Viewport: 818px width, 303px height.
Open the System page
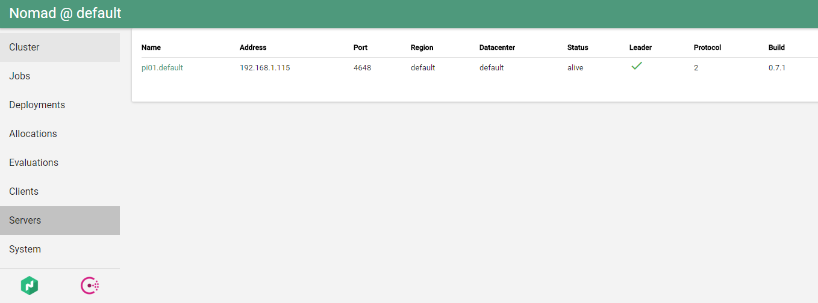pyautogui.click(x=60, y=249)
